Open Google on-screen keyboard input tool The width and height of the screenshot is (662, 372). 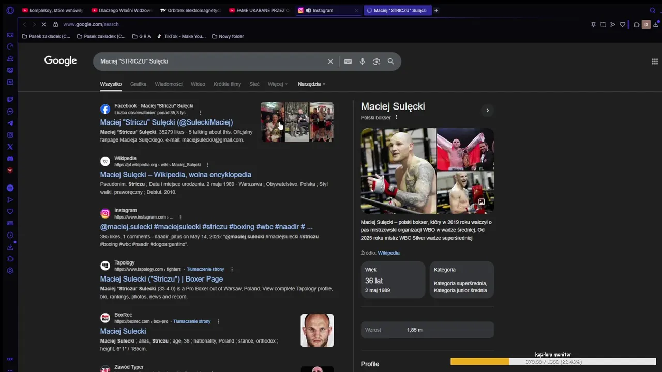pos(348,61)
